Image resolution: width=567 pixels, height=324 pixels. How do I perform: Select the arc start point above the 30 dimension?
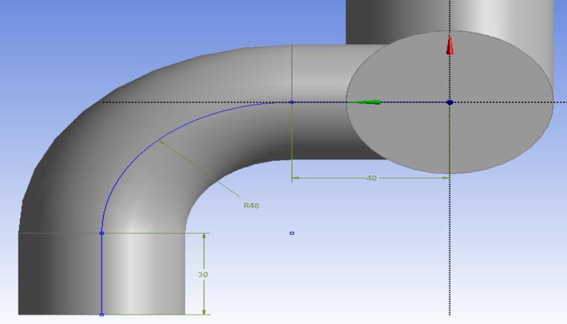coord(102,233)
